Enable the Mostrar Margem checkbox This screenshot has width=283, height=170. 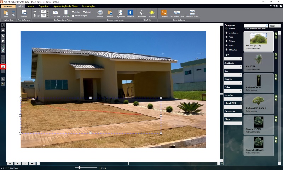73,16
